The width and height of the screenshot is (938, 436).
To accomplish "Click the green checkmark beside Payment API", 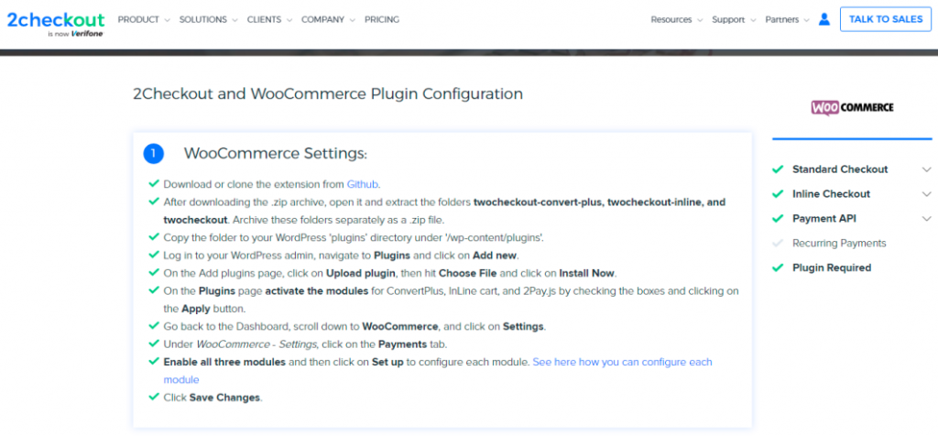I will pyautogui.click(x=778, y=218).
